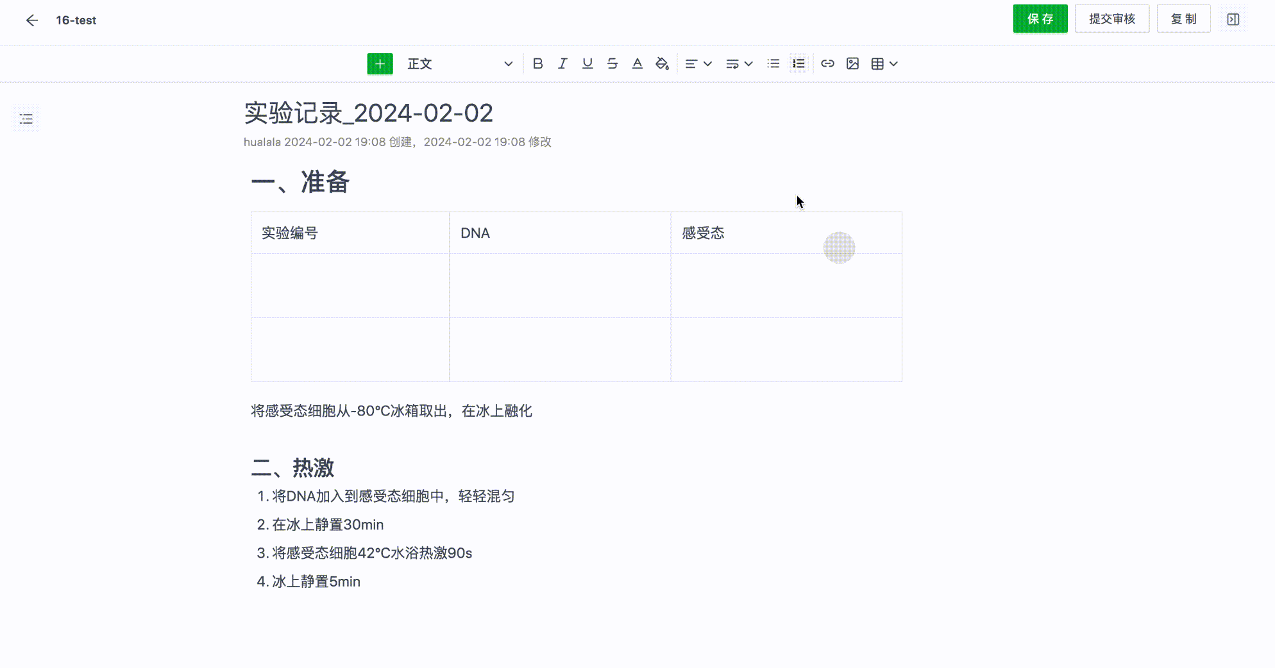Click the green plus insert button
Viewport: 1275px width, 668px height.
coord(380,64)
